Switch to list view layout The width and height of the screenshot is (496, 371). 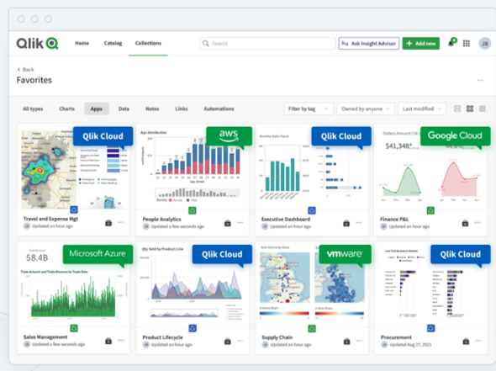click(x=482, y=109)
